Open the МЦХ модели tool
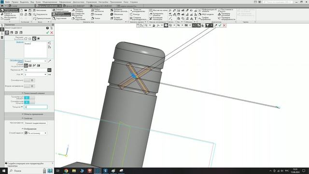Image resolution: width=309 pixels, height=174 pixels. click(206, 14)
